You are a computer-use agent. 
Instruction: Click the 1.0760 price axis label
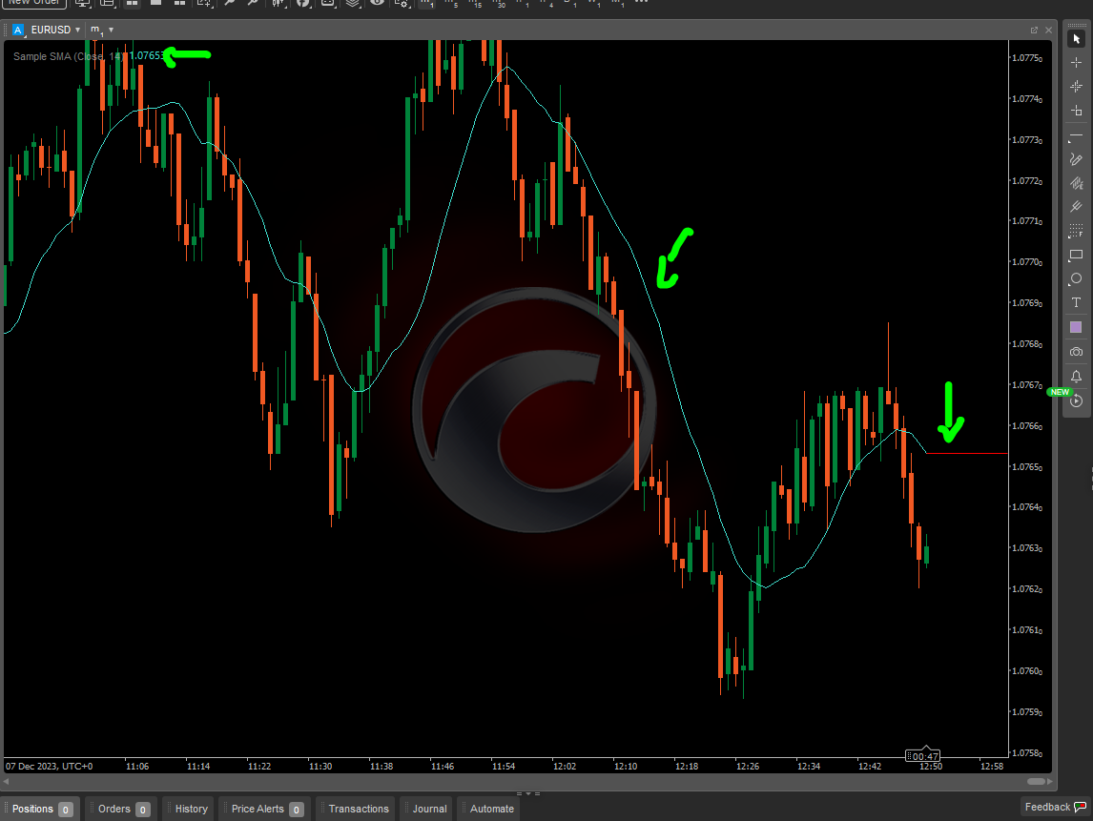[1027, 671]
